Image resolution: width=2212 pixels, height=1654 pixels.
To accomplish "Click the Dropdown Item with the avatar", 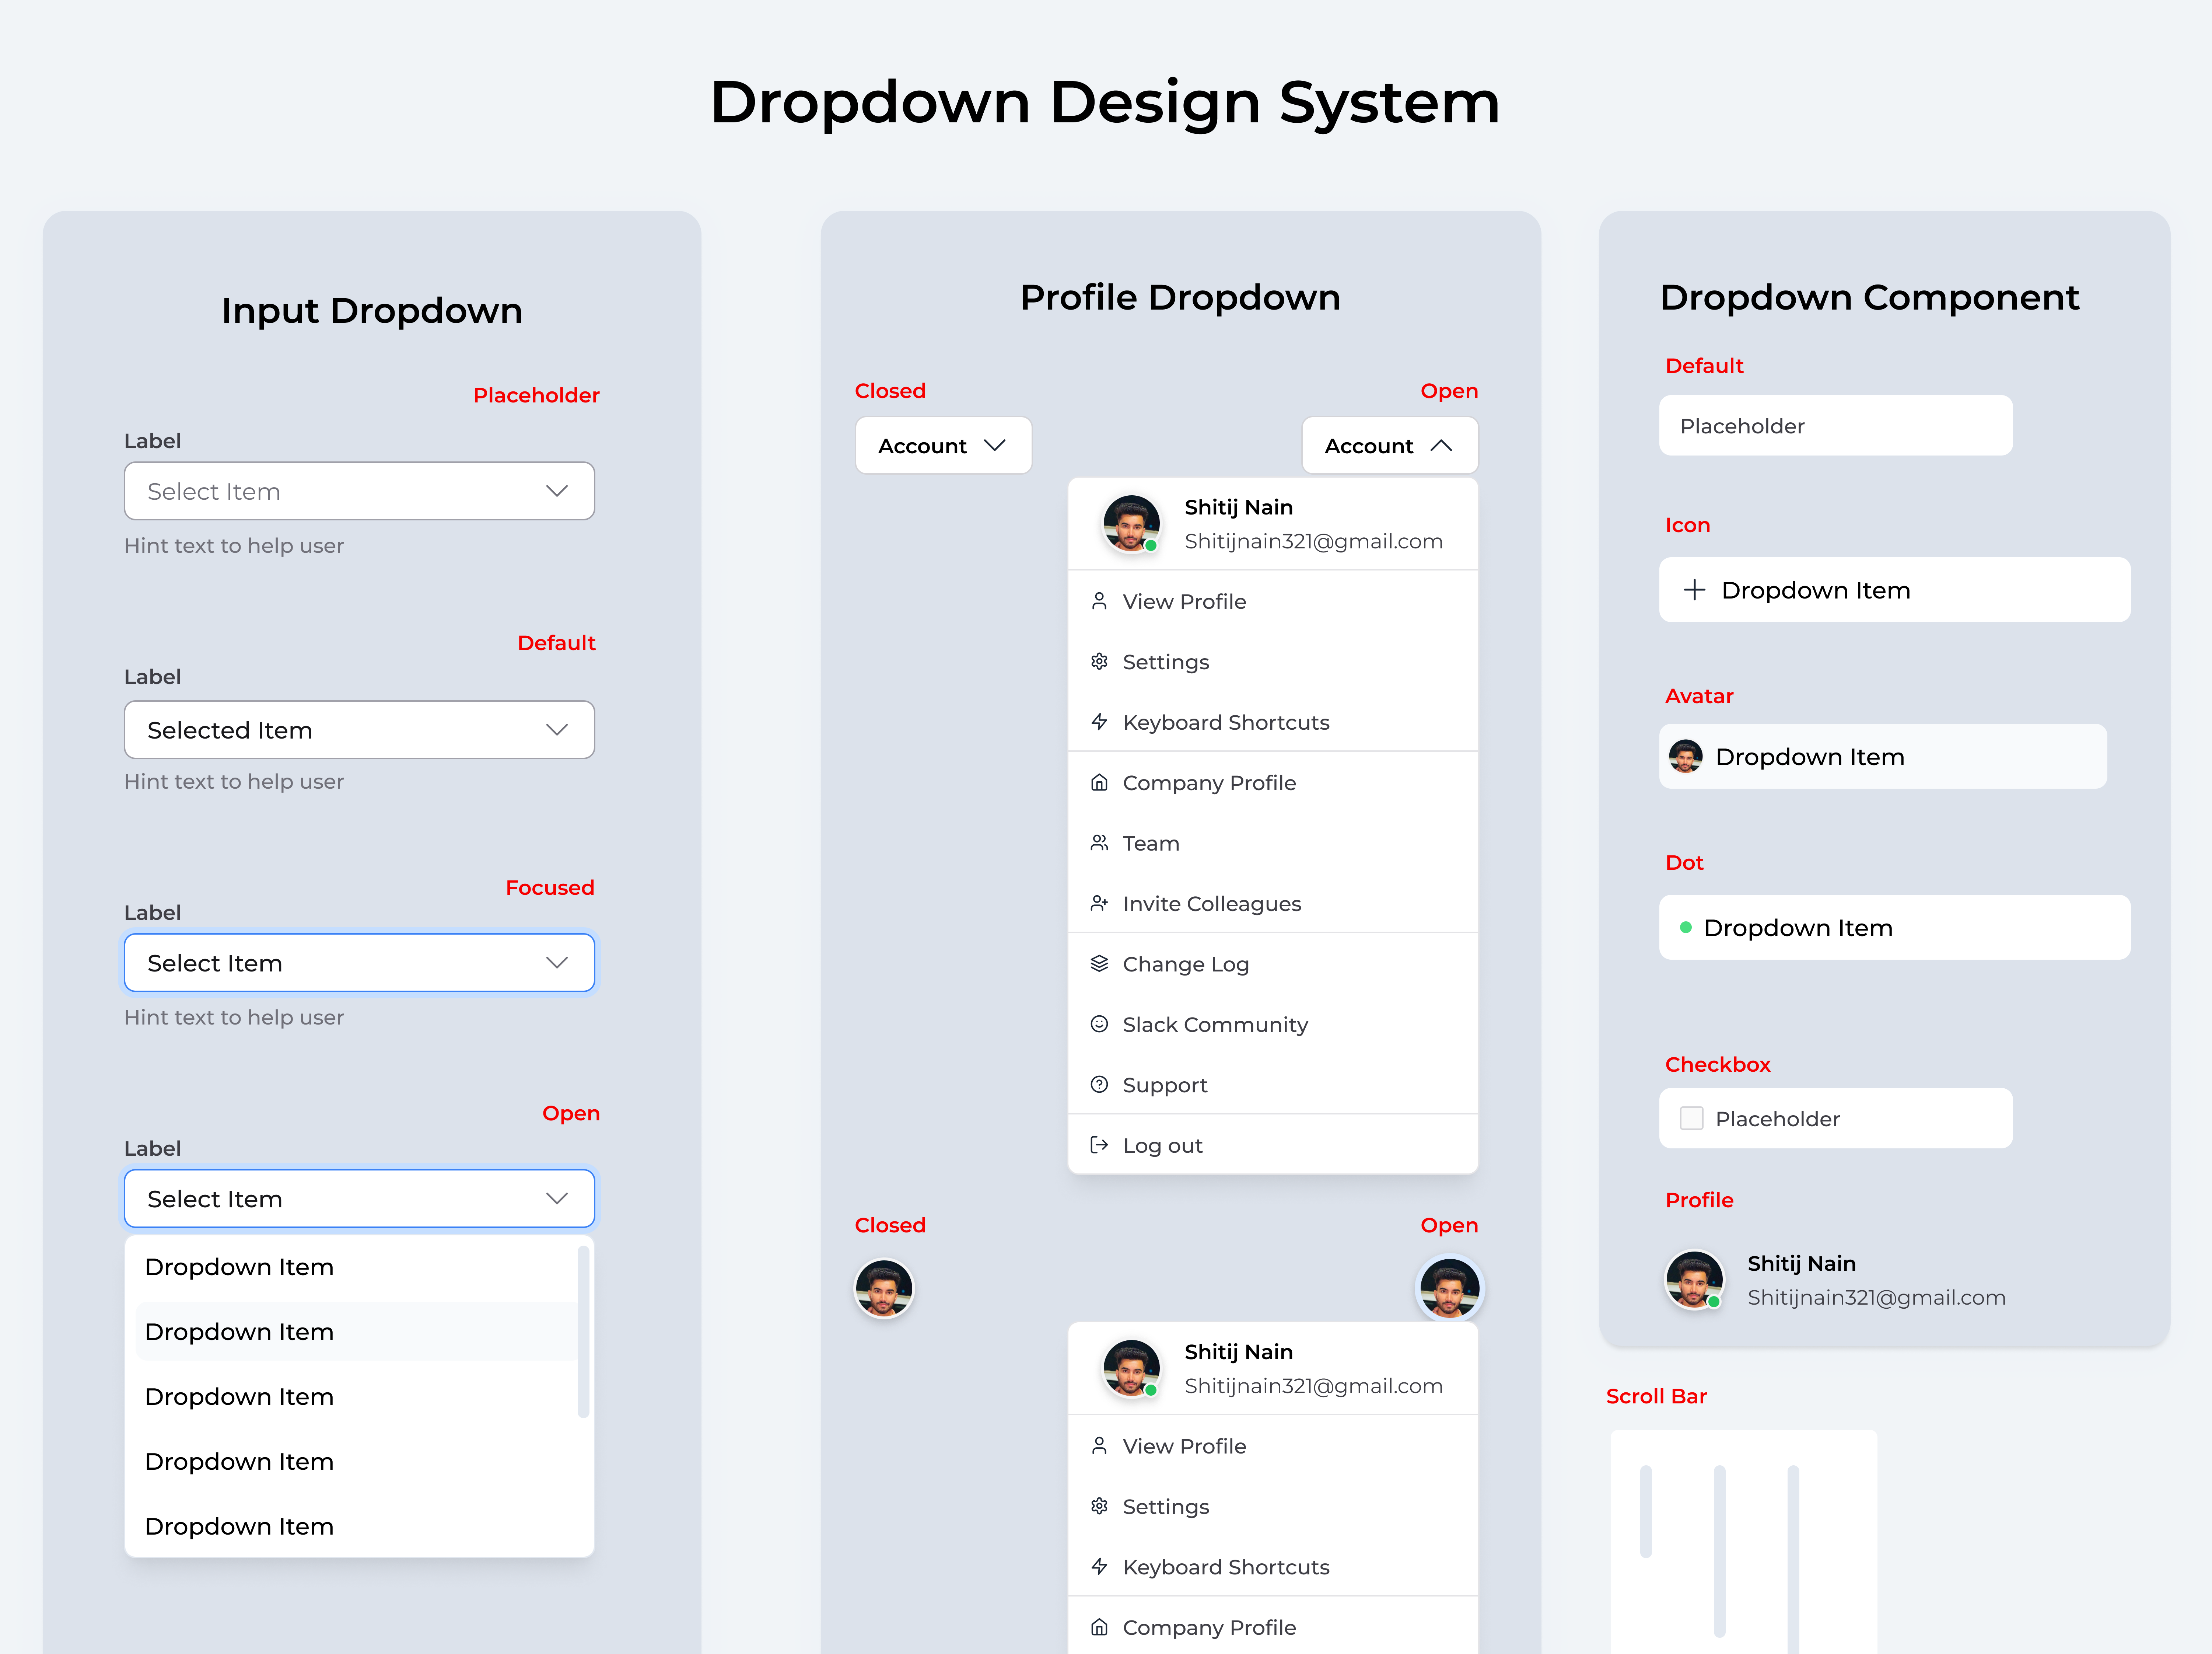I will (x=1883, y=757).
